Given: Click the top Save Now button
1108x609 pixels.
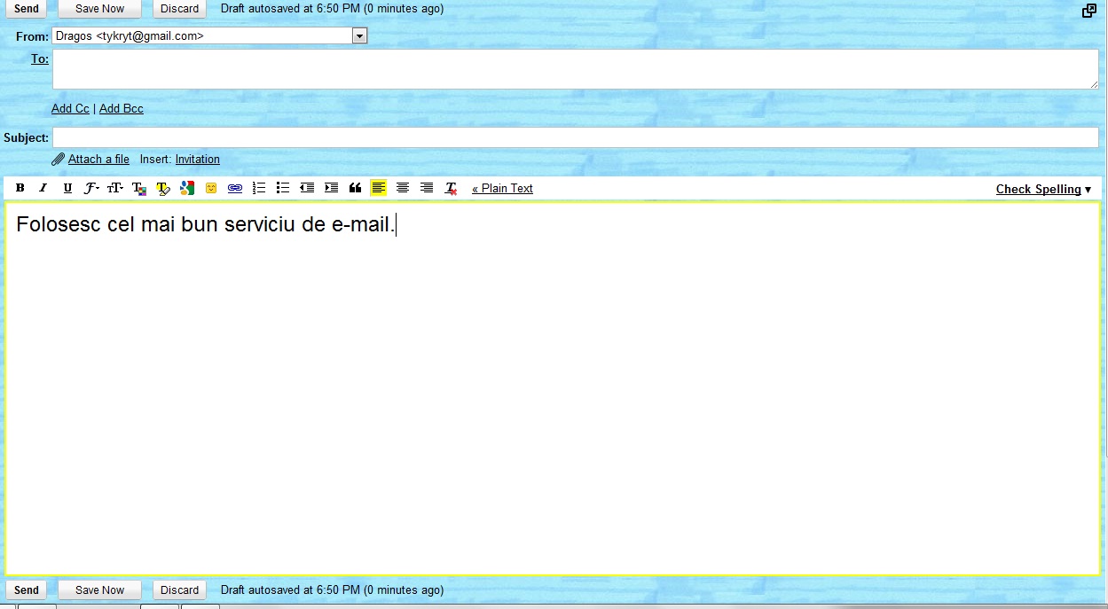Looking at the screenshot, I should (x=100, y=9).
